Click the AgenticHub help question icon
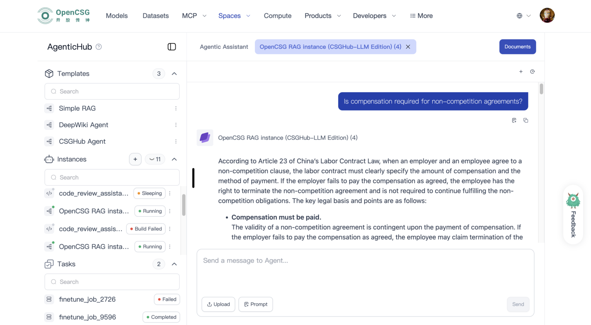The image size is (591, 325). (99, 47)
